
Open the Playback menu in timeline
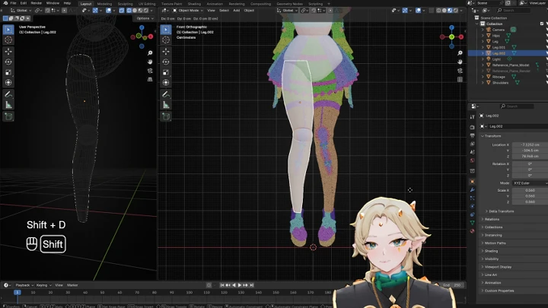coord(23,285)
